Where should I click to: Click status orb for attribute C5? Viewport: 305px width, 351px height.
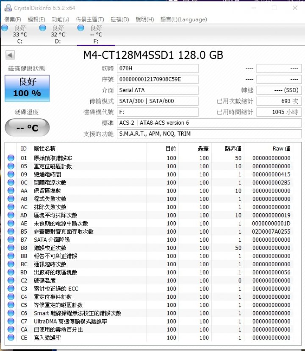pos(11,305)
